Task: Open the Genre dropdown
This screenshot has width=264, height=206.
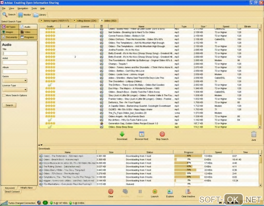Action: (15, 81)
